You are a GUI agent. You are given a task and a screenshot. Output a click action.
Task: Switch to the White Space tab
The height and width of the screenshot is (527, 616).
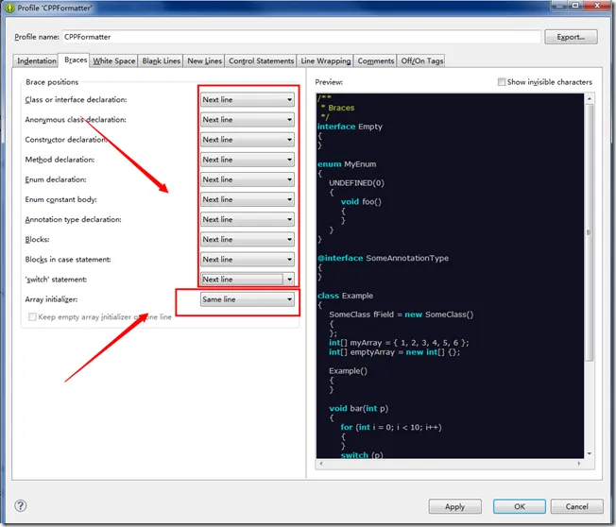click(114, 60)
